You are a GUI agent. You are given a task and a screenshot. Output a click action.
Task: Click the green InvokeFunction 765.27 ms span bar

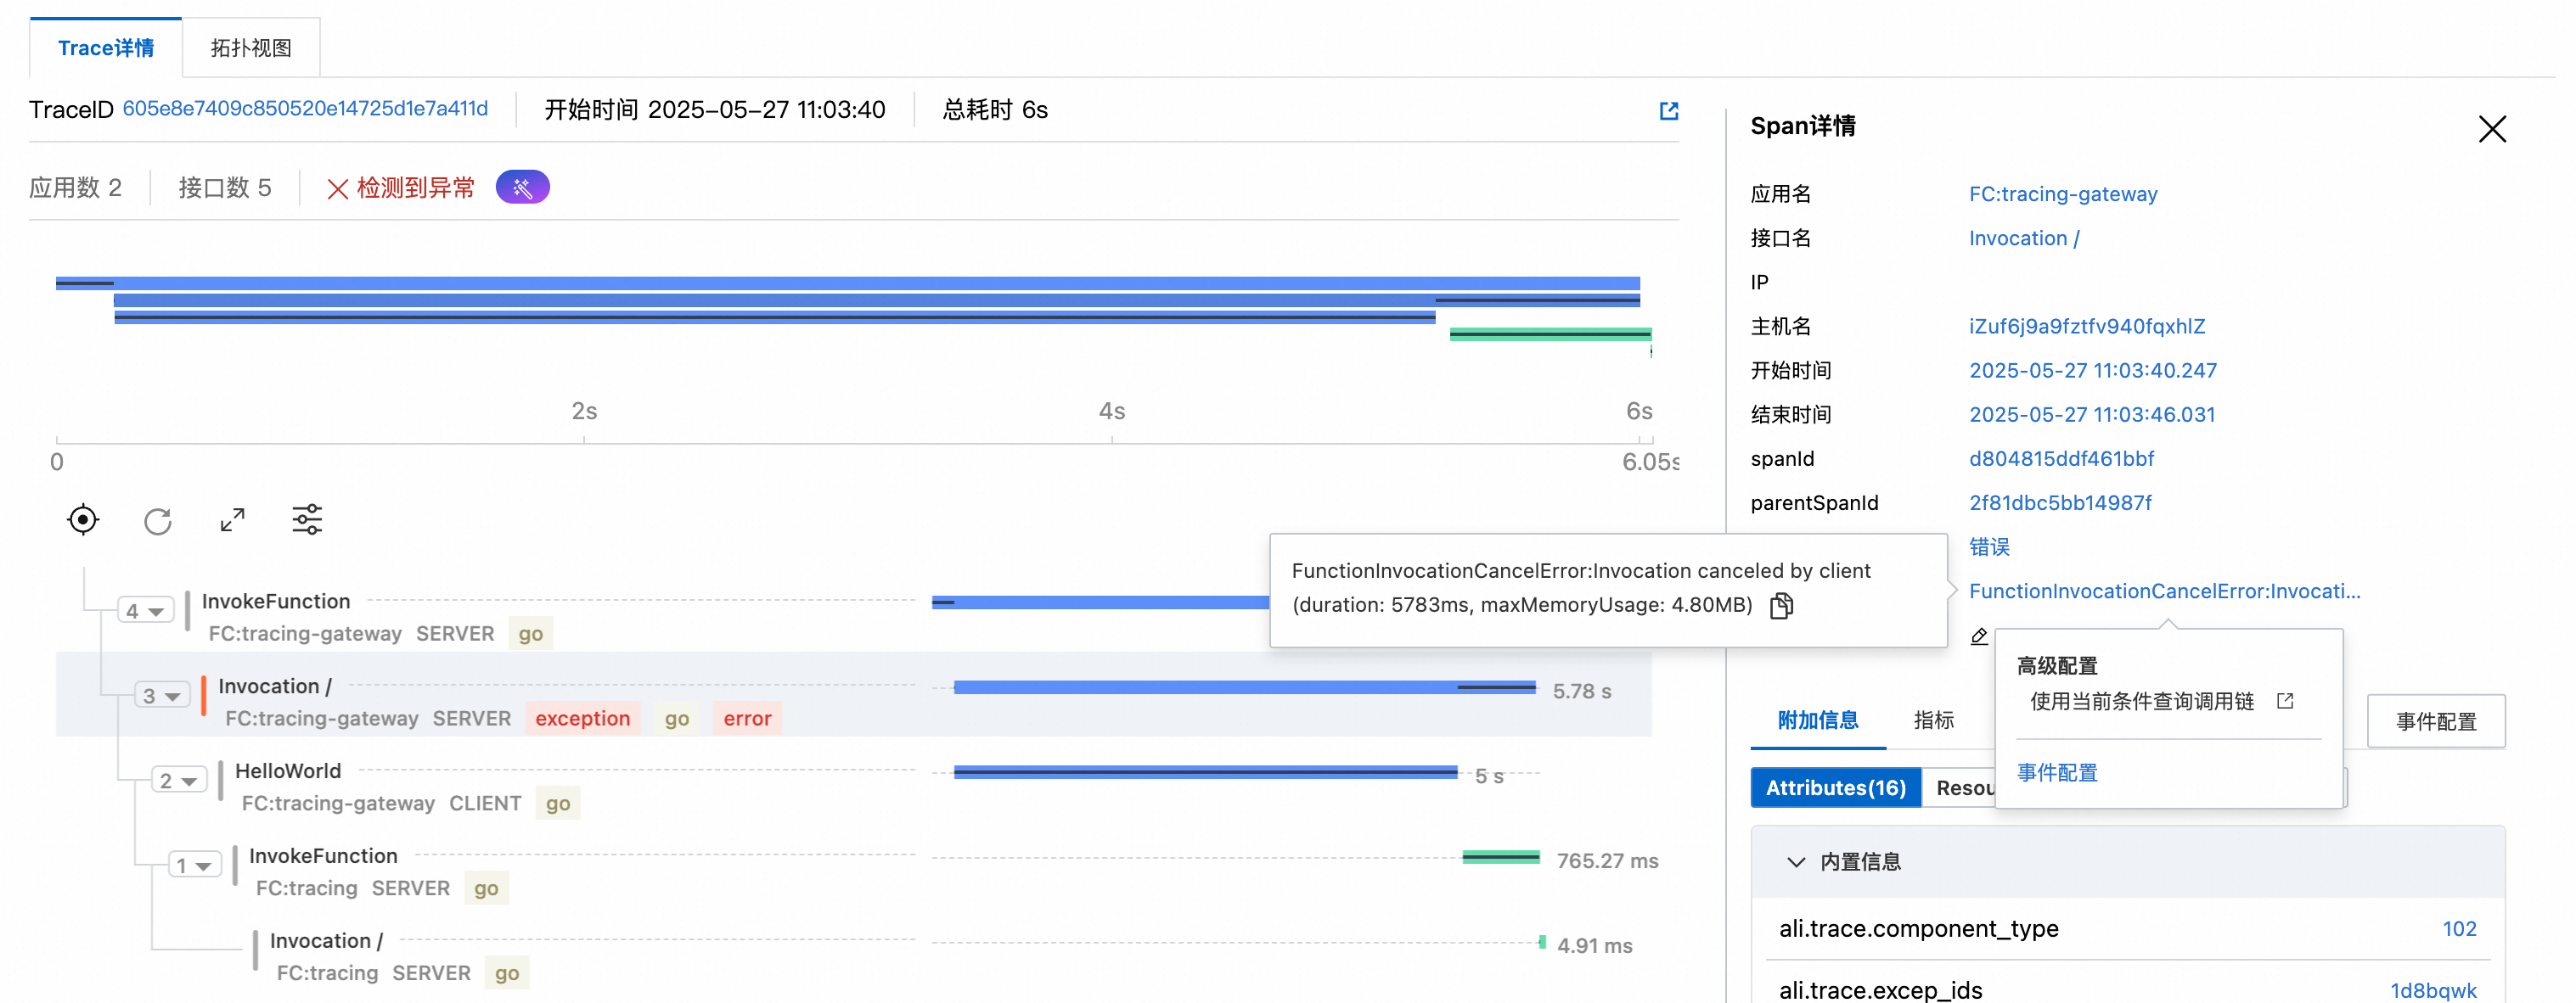(1500, 857)
